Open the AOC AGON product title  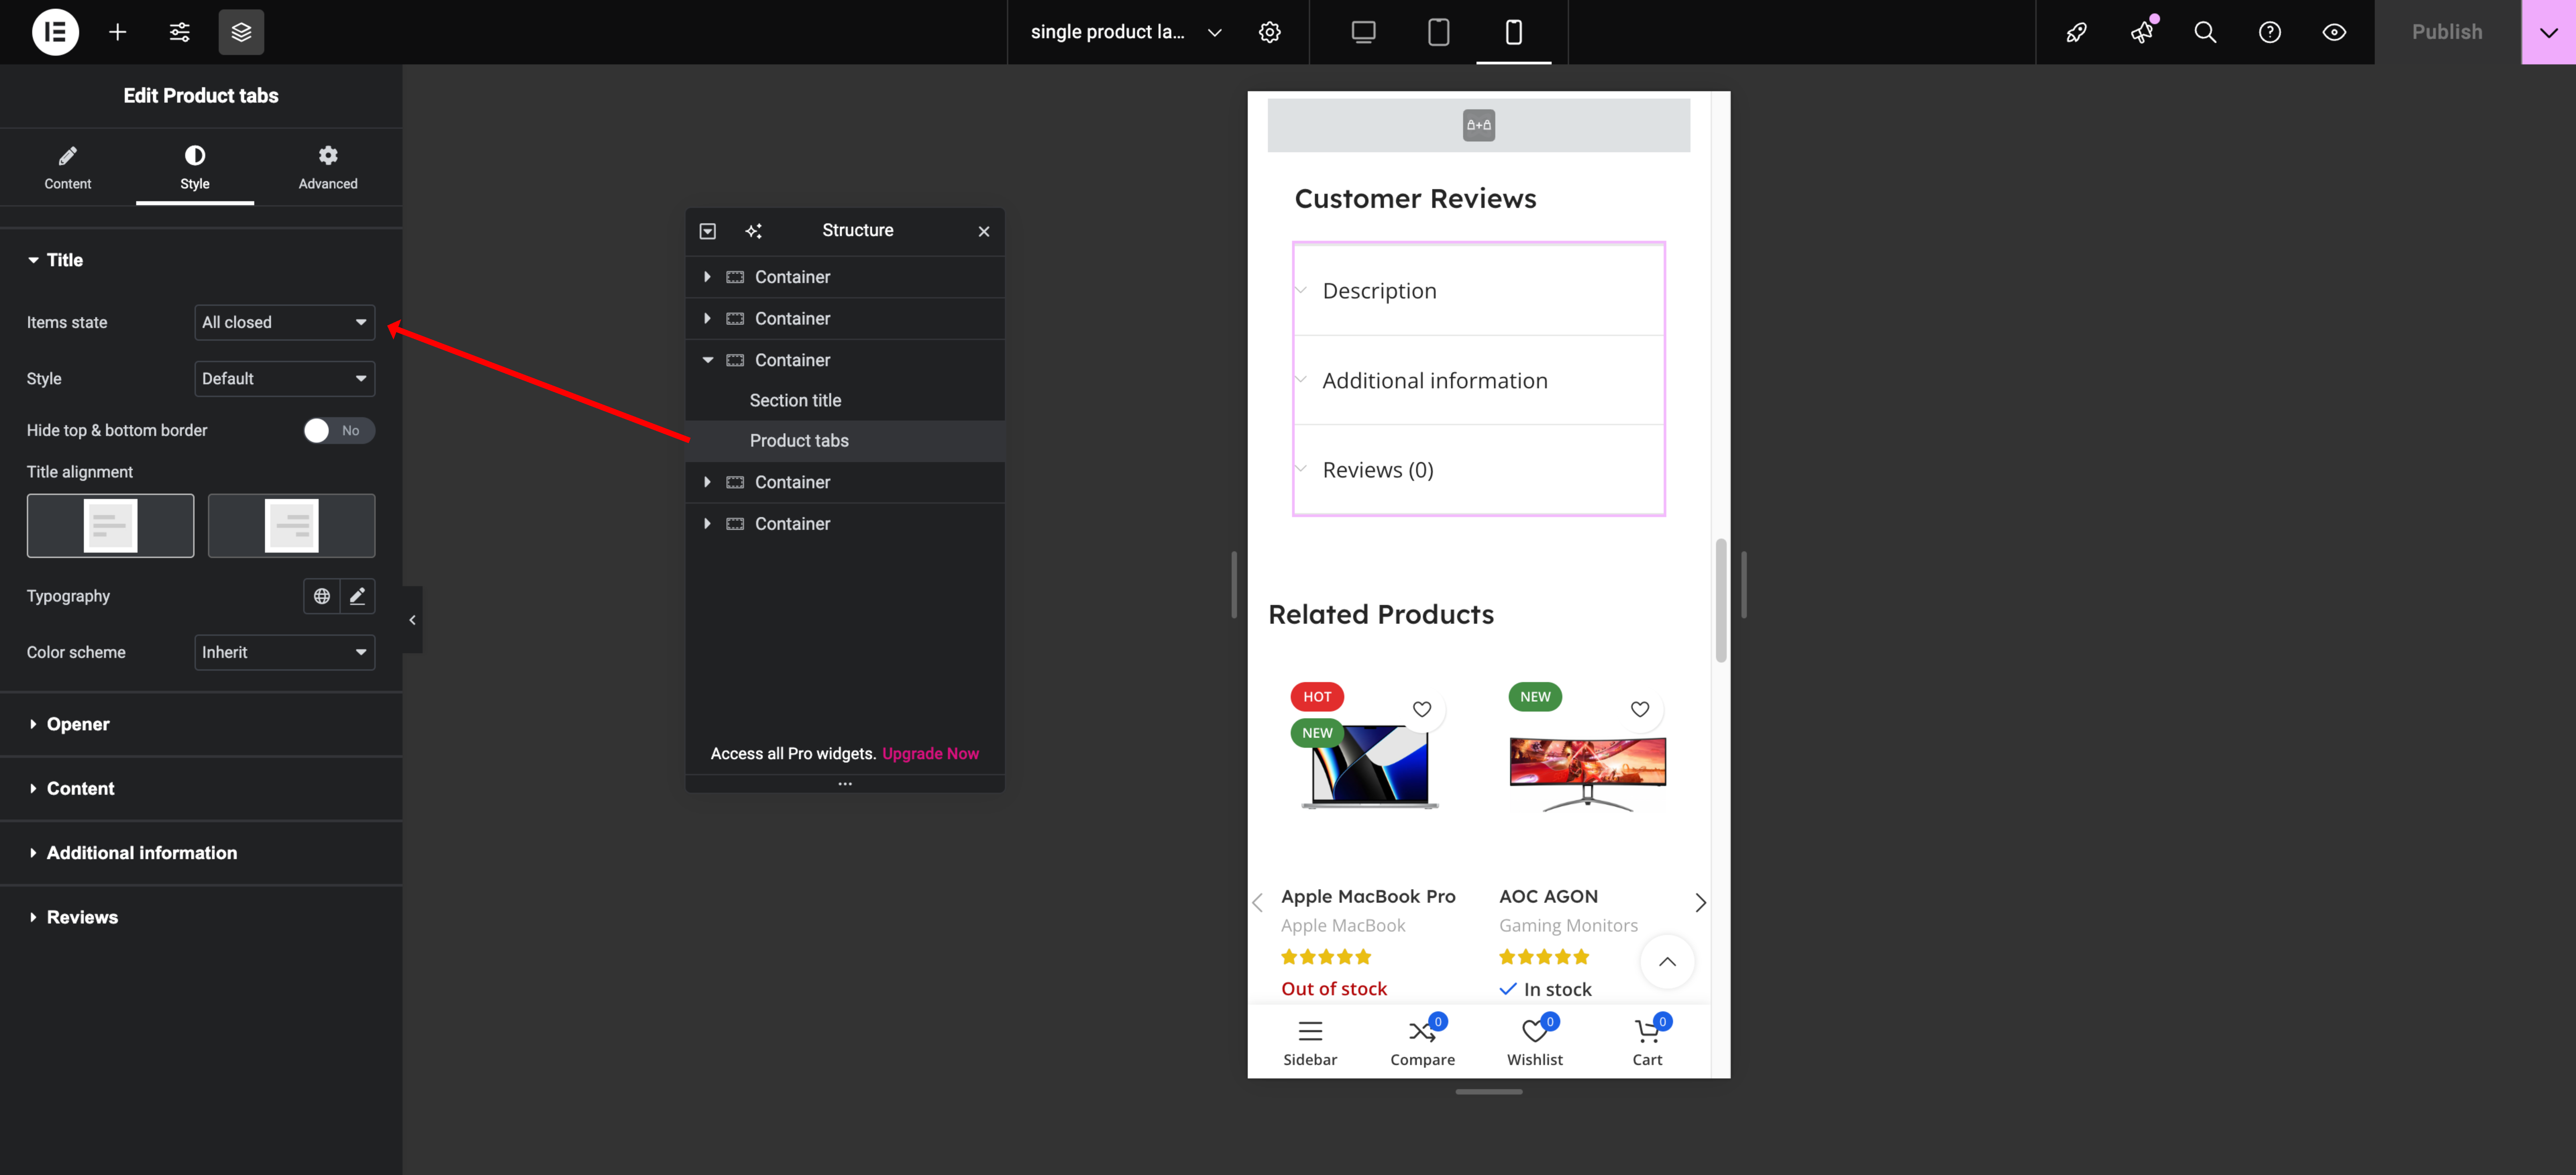click(1548, 897)
